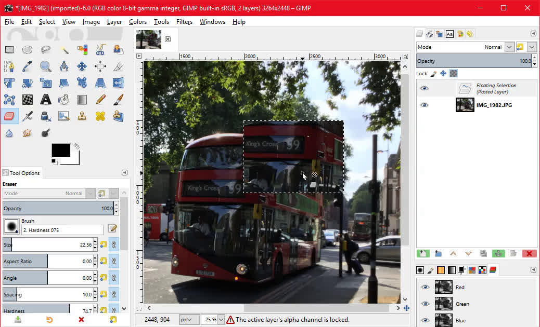Open the zoom percentage dropdown
540x327 pixels.
221,320
